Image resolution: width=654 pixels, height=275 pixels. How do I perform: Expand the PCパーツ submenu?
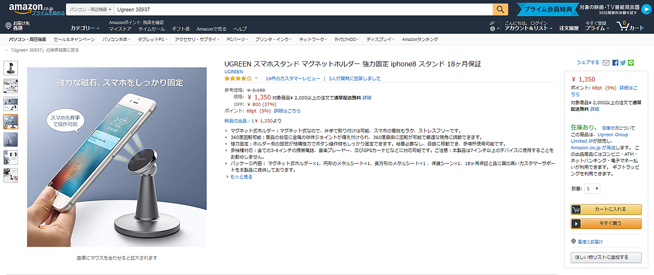coord(238,39)
